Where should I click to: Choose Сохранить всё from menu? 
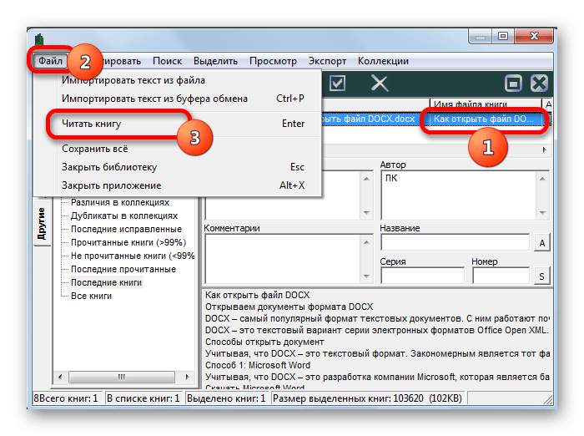point(178,149)
